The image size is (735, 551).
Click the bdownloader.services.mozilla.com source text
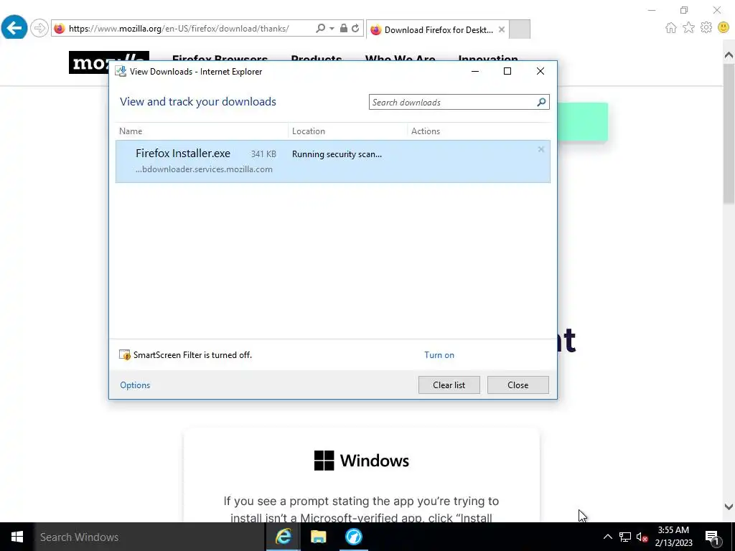(x=204, y=169)
